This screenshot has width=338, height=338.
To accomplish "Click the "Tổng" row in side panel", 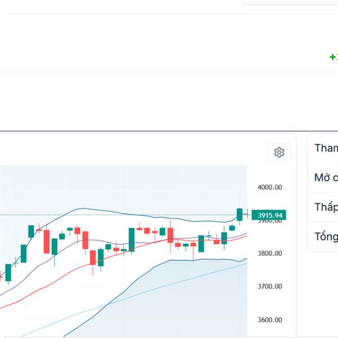I will [326, 237].
